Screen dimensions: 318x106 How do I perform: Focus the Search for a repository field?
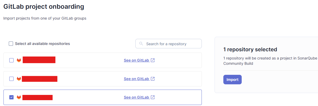pyautogui.click(x=169, y=44)
